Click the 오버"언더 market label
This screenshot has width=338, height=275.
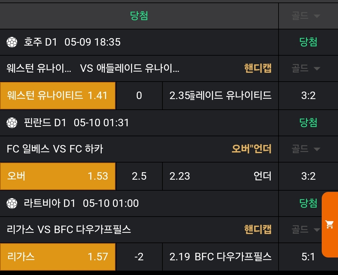pos(251,149)
